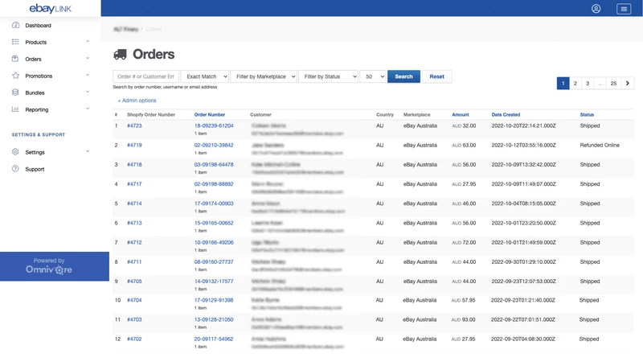The image size is (643, 362).
Task: Open Shopify order #4717
Action: [134, 184]
